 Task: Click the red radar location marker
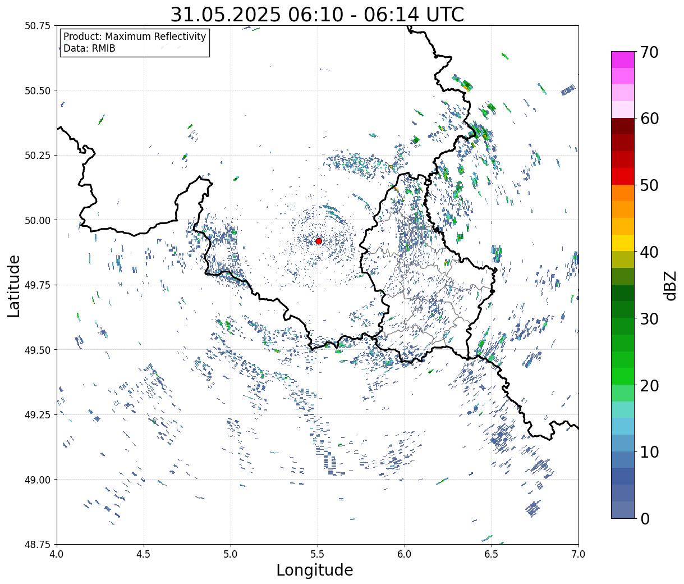point(319,241)
